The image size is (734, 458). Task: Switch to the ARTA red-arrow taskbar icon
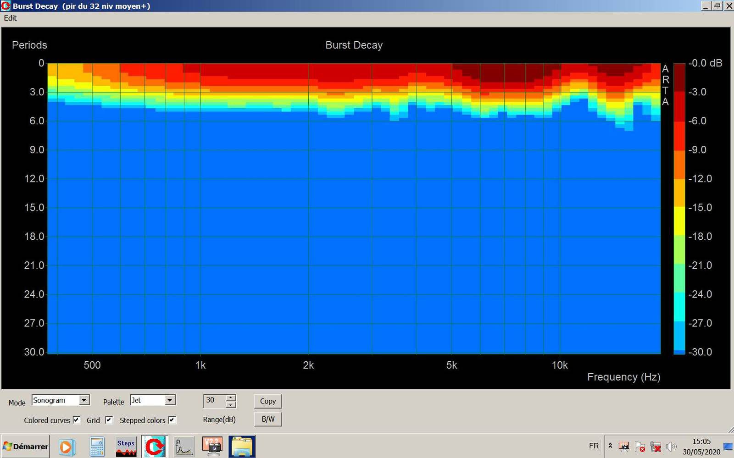[155, 447]
